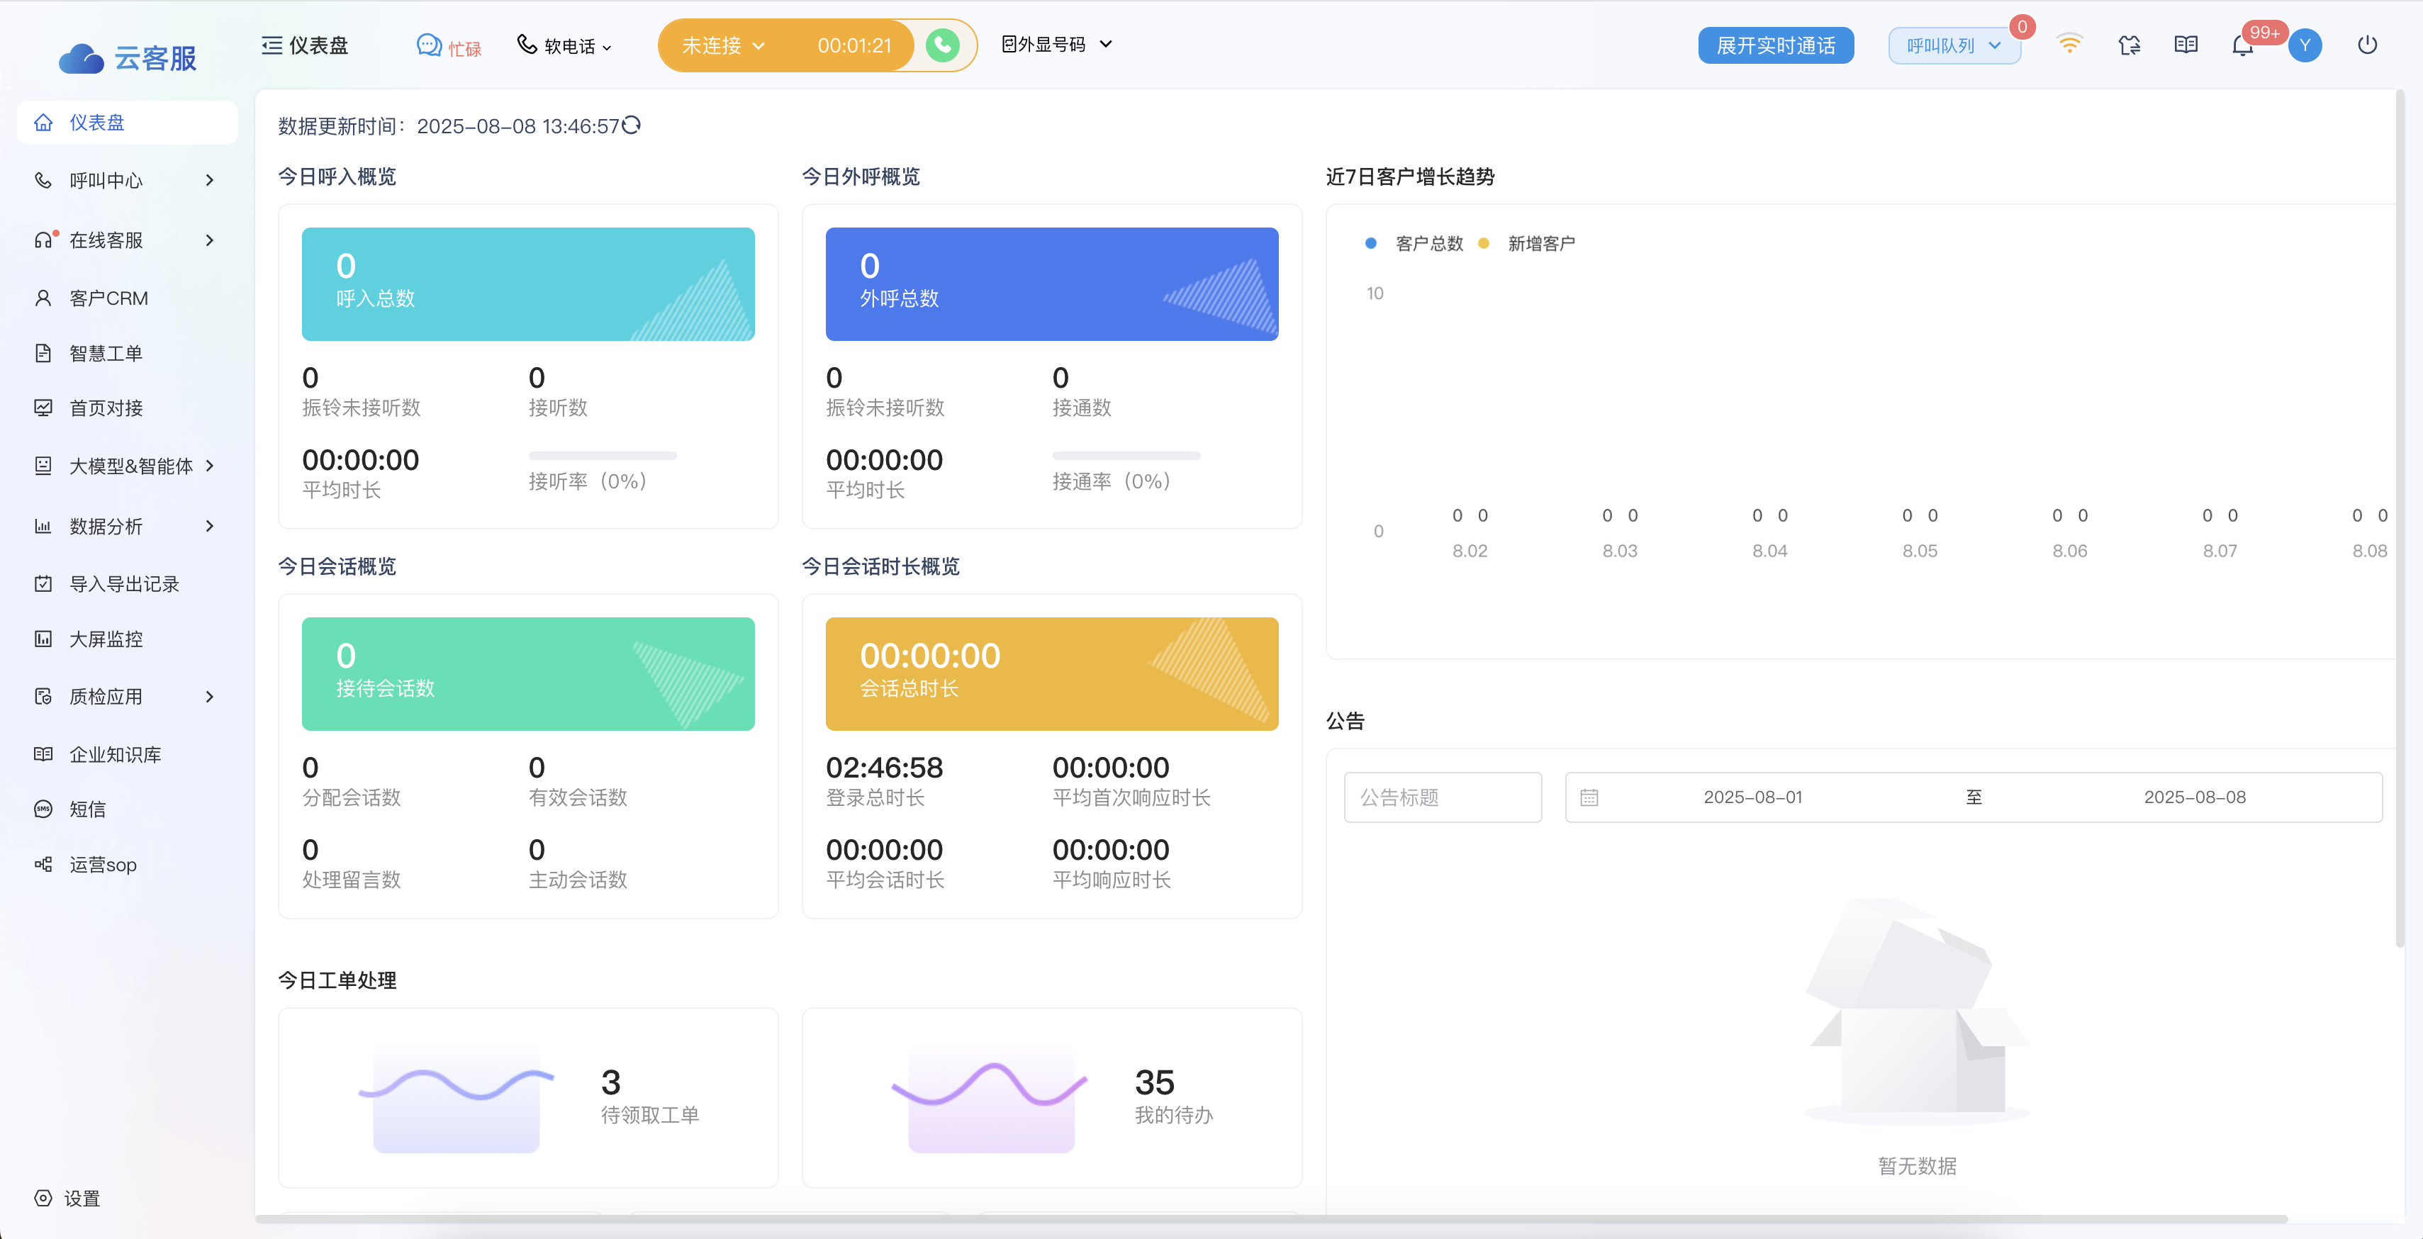Expand the 在线客服 submenu chevron
2423x1239 pixels.
[x=210, y=240]
